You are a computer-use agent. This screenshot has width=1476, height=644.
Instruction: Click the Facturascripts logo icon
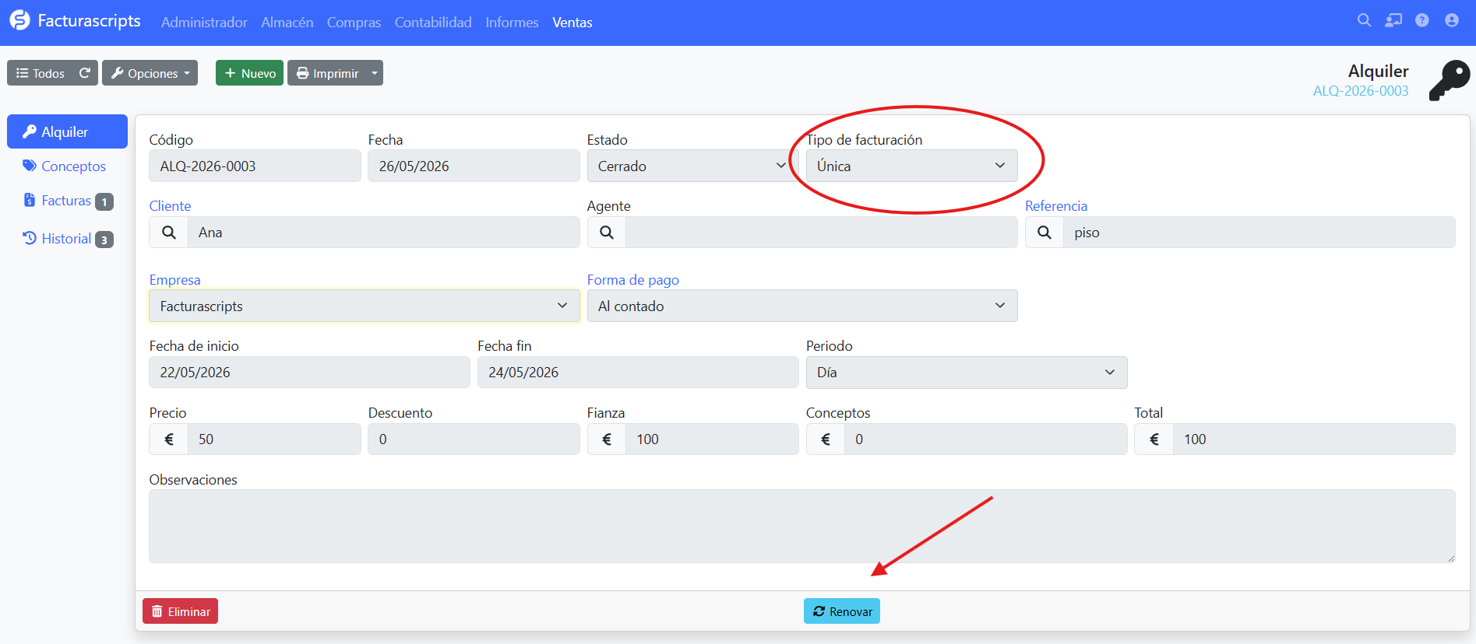point(19,21)
